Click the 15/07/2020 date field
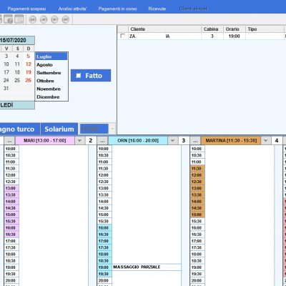 (x=17, y=40)
